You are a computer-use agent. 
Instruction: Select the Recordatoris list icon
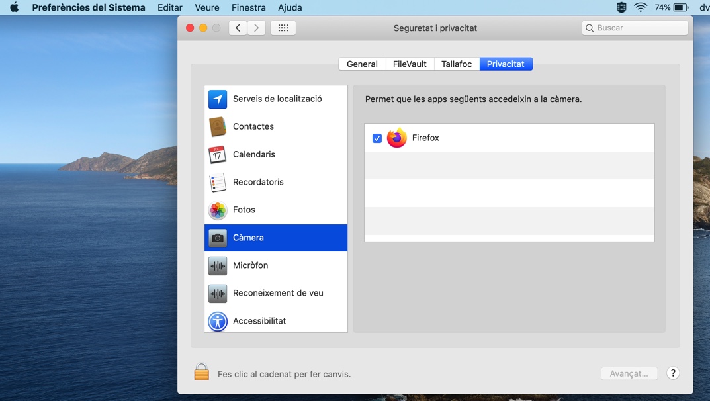coord(218,183)
